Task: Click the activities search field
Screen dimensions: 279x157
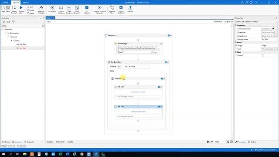Action: pyautogui.click(x=21, y=26)
